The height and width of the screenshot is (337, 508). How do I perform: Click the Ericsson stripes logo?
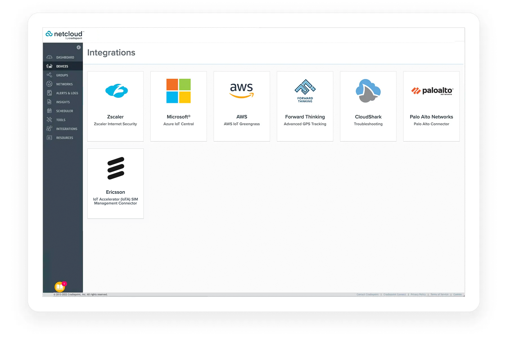click(x=116, y=168)
